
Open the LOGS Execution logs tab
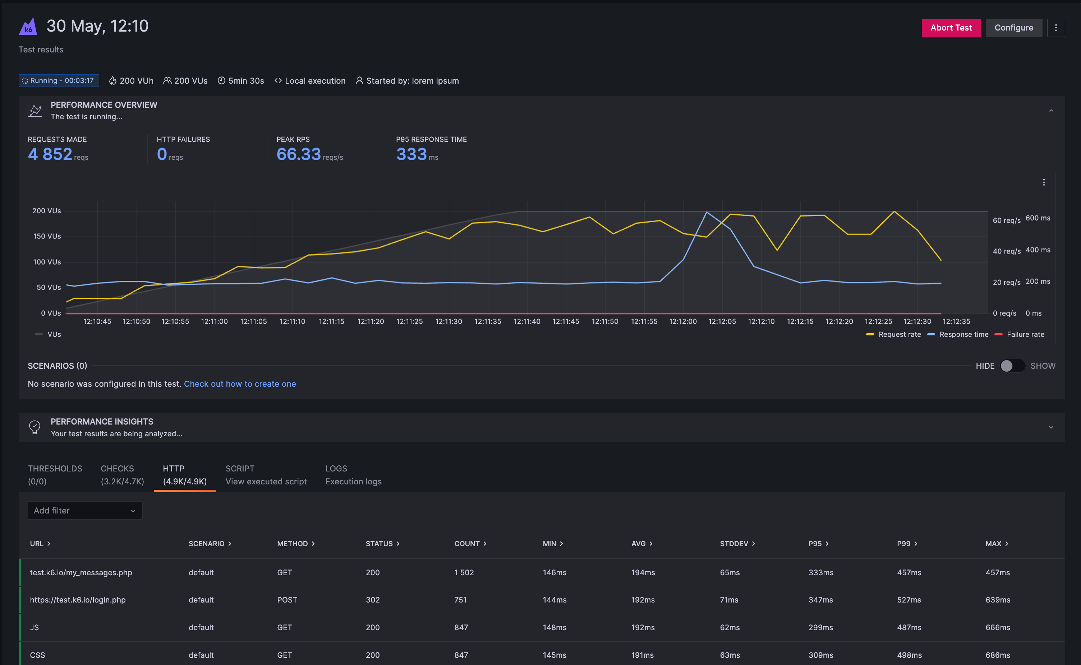coord(353,475)
